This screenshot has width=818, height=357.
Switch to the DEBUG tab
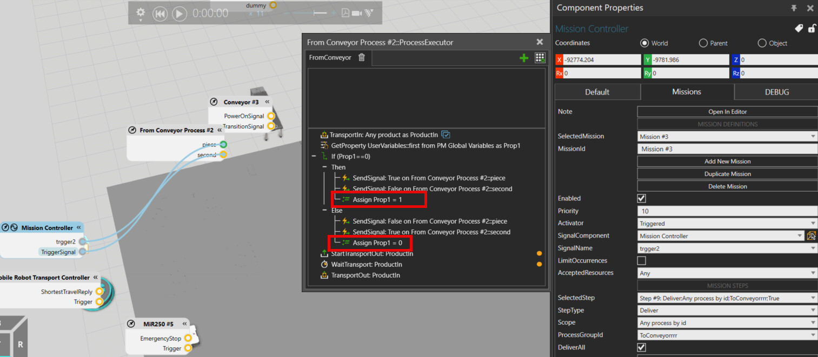click(x=776, y=92)
